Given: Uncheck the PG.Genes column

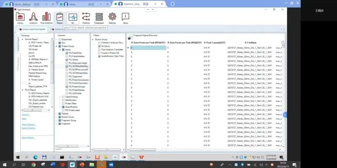Looking at the screenshot, I should (x=67, y=60).
